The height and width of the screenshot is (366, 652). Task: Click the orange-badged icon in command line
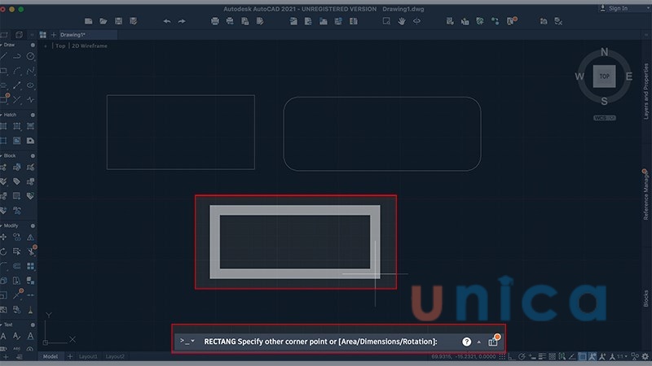pos(493,341)
